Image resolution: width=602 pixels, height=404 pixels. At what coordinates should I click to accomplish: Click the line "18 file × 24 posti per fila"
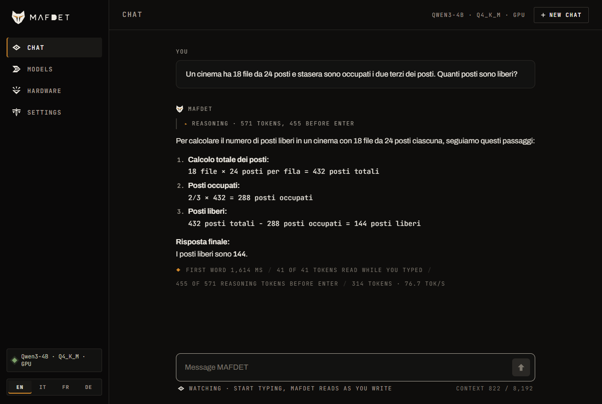[284, 171]
